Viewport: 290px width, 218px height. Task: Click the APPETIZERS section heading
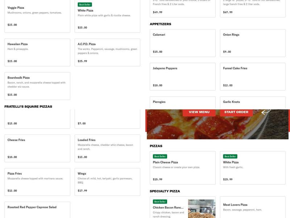161,24
